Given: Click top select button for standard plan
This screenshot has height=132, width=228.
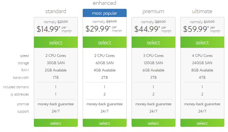Looking at the screenshot, I should click(x=56, y=42).
